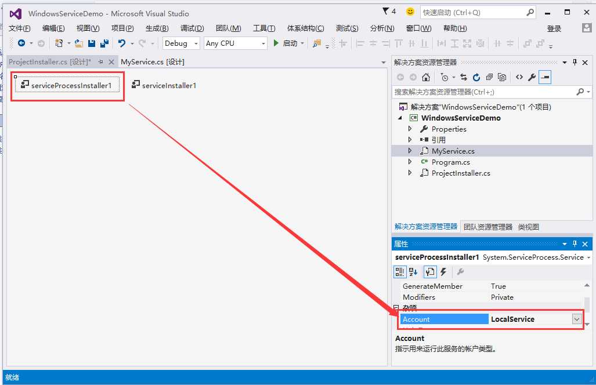Select Program.cs in solution tree
596x385 pixels.
coord(450,162)
